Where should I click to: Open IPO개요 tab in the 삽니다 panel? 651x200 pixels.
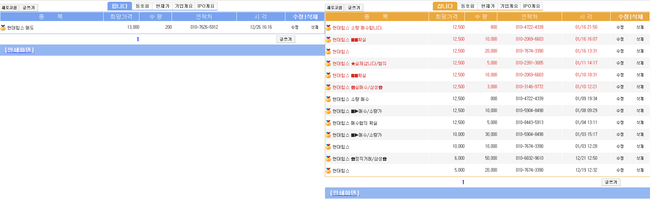tap(532, 6)
